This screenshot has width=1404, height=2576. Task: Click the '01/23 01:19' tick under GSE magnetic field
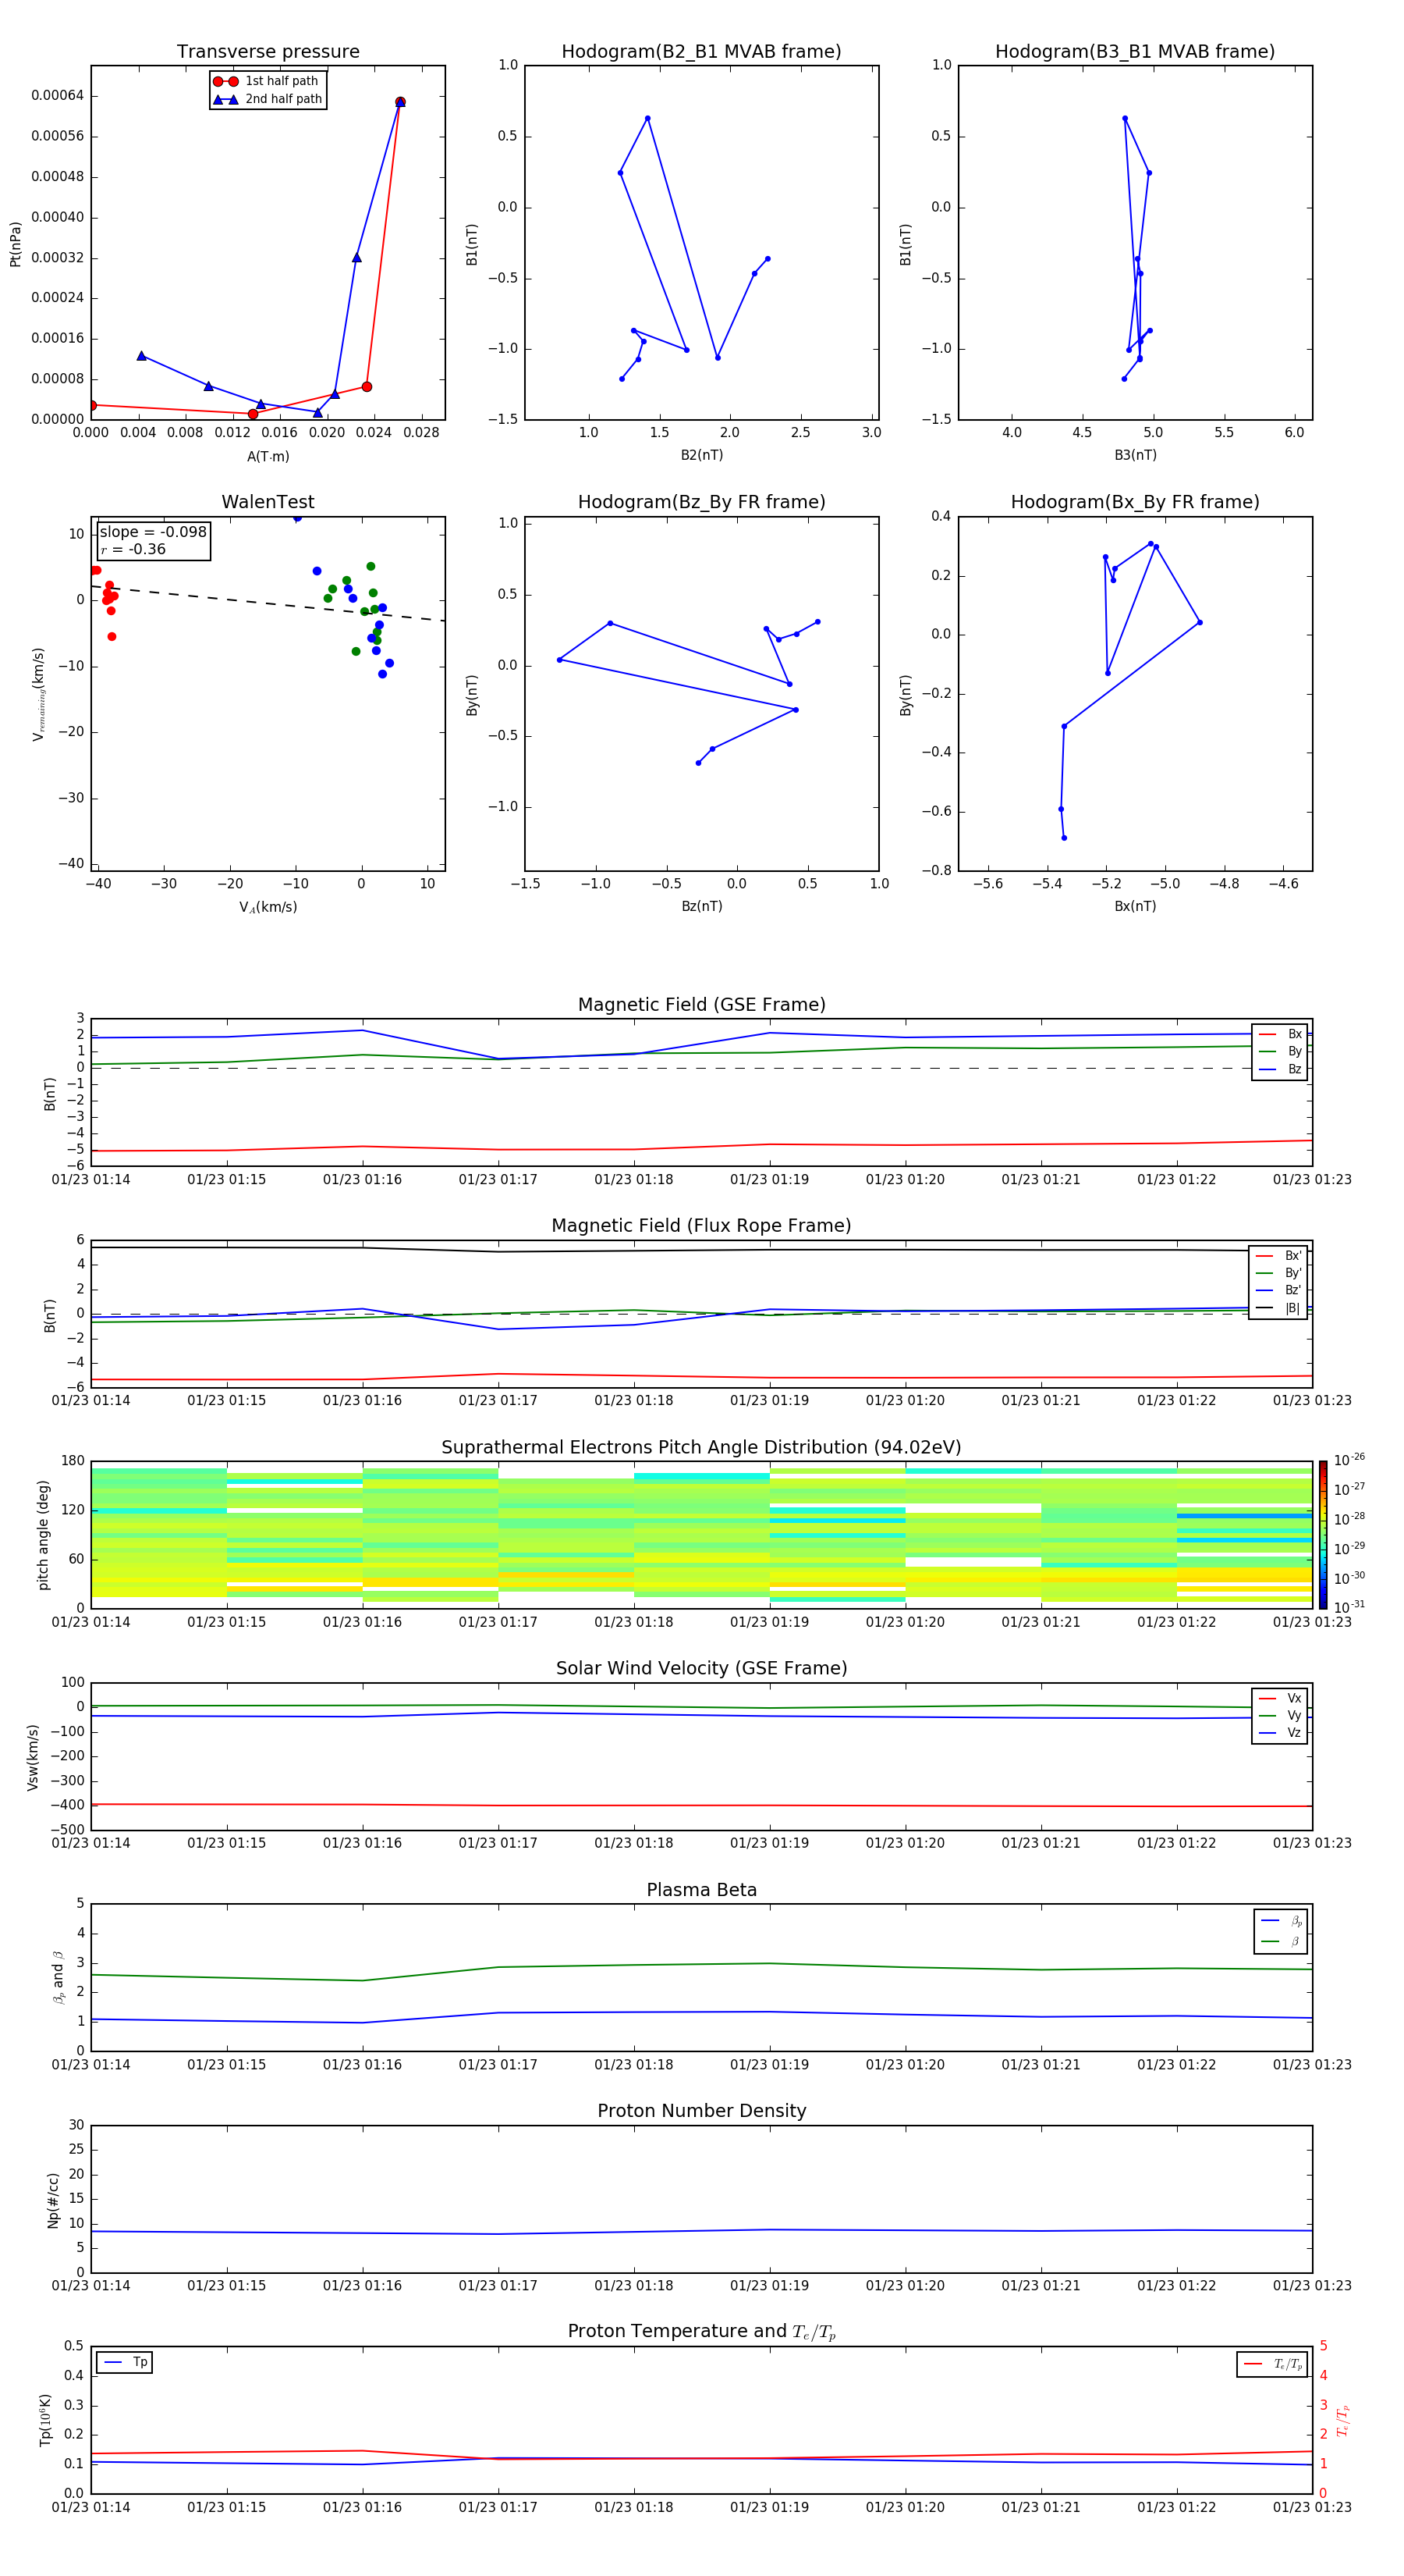click(x=769, y=1180)
